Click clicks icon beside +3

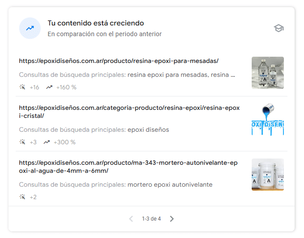[x=22, y=142]
